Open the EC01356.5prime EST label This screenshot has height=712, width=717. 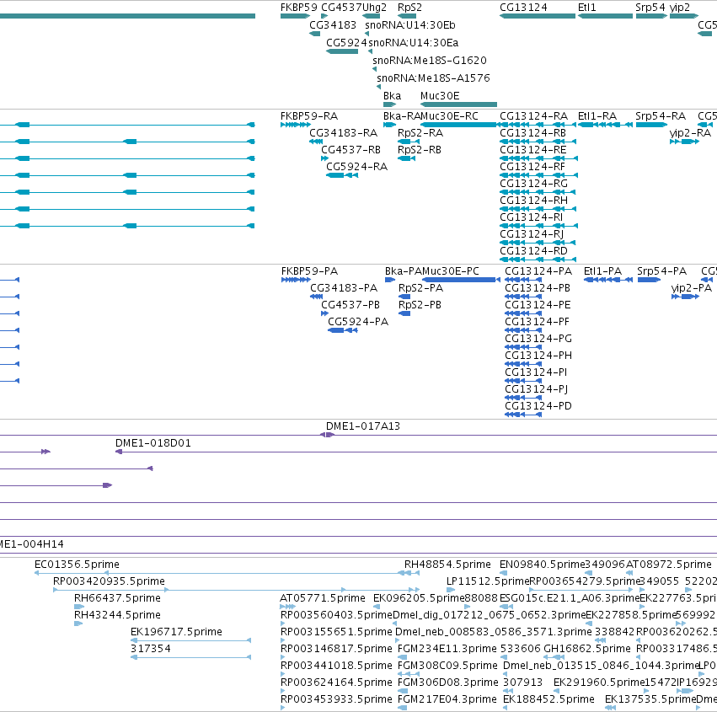pyautogui.click(x=77, y=565)
